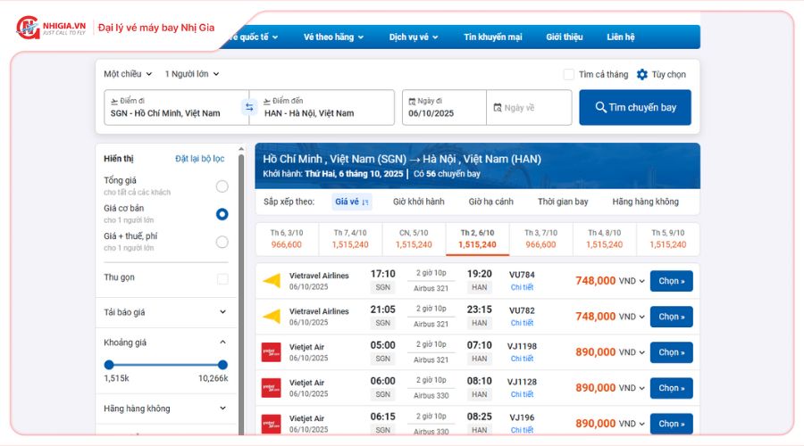The image size is (804, 446).
Task: Expand price breakdown for flight VJ1198
Action: click(x=641, y=352)
